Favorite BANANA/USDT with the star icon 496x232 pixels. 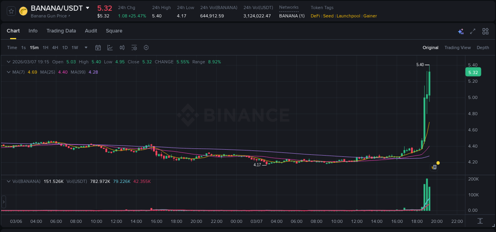point(11,11)
